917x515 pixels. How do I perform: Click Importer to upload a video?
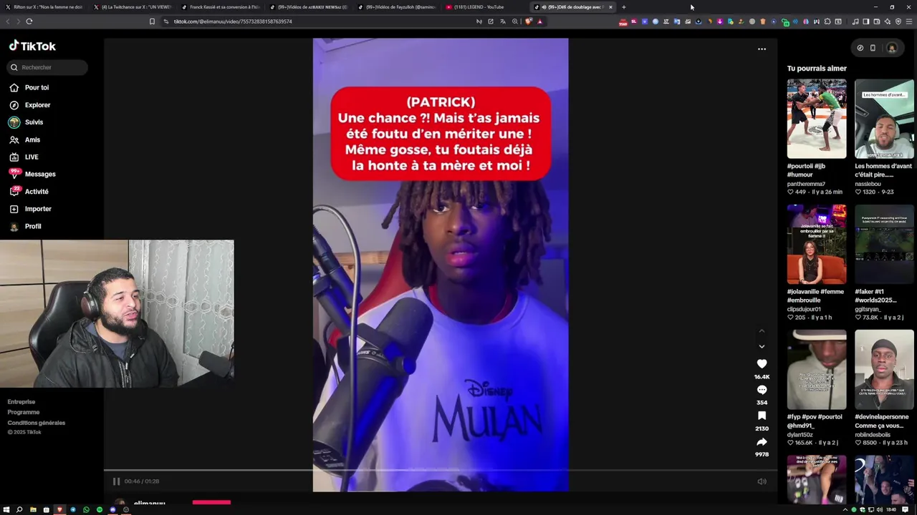point(31,209)
